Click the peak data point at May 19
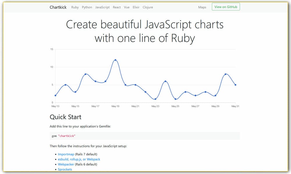The height and width of the screenshot is (174, 291). pyautogui.click(x=116, y=60)
